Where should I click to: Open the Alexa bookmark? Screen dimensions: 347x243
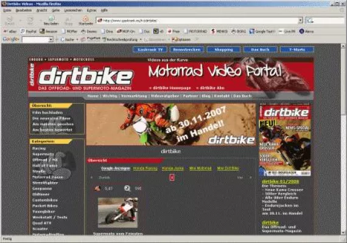coord(306,32)
